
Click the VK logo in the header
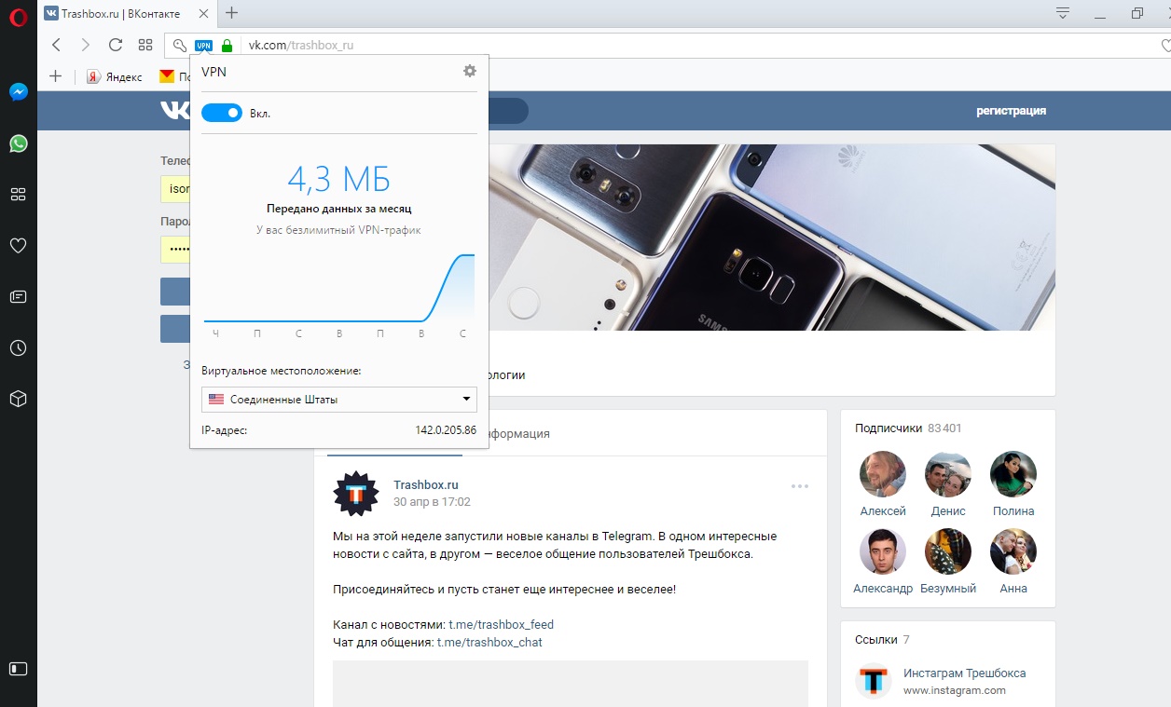pyautogui.click(x=174, y=110)
